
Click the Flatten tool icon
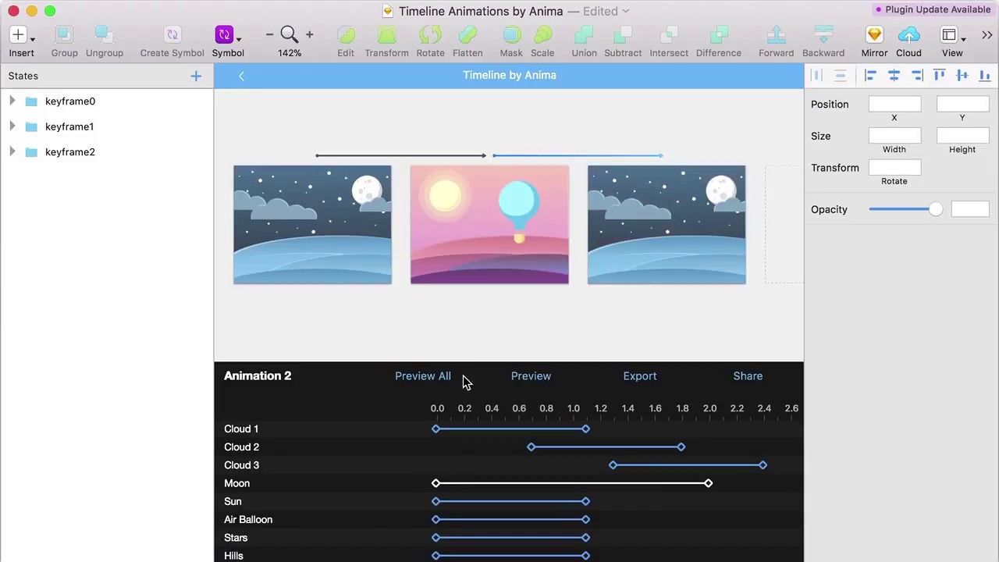[468, 34]
